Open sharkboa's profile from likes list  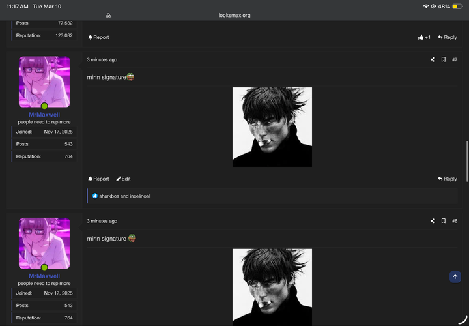coord(109,196)
